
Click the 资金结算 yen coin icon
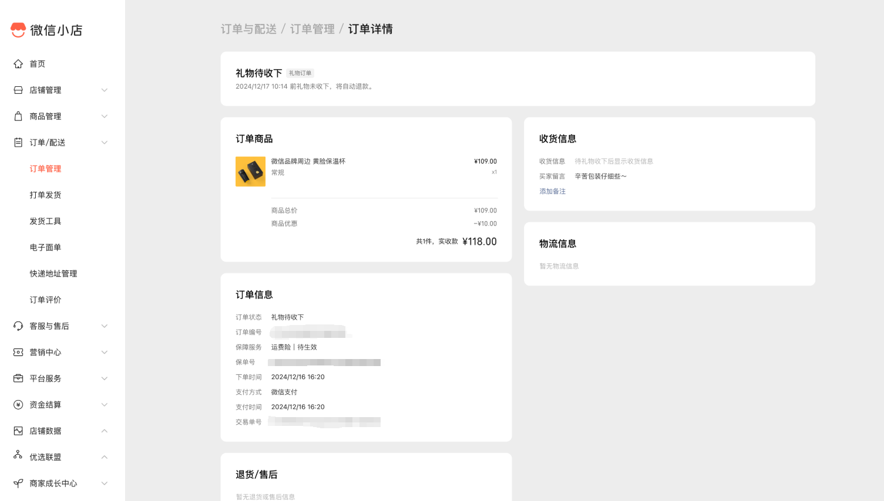pyautogui.click(x=18, y=405)
